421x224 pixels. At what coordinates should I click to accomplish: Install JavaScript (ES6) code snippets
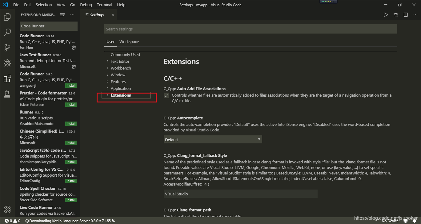click(71, 162)
